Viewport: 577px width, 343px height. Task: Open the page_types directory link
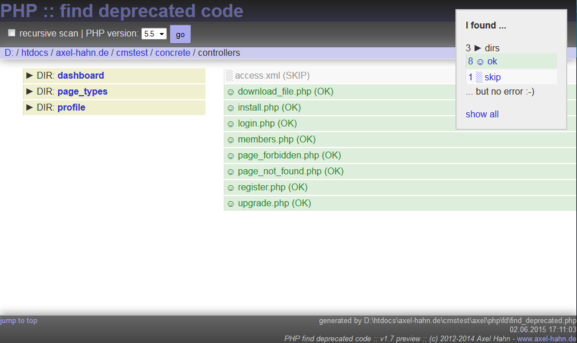click(x=82, y=91)
